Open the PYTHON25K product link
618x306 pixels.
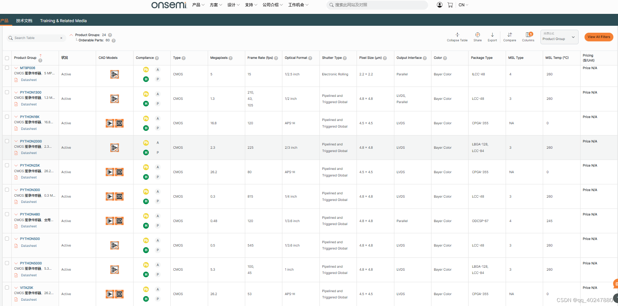(30, 166)
